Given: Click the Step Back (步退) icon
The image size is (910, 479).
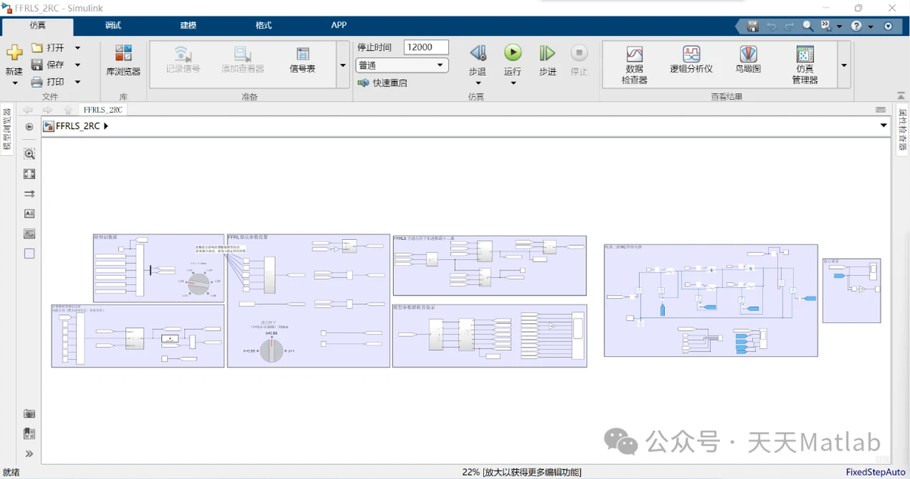Looking at the screenshot, I should point(478,53).
